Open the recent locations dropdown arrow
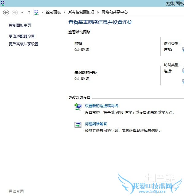The height and width of the screenshot is (196, 184). point(22,13)
